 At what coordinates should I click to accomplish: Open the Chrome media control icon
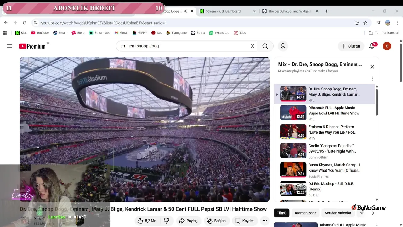378,23
